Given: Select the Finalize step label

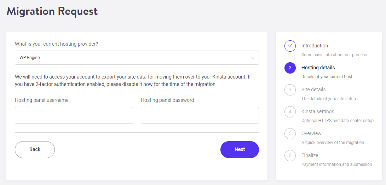Looking at the screenshot, I should [310, 155].
